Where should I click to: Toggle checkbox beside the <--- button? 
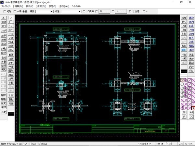(113, 11)
